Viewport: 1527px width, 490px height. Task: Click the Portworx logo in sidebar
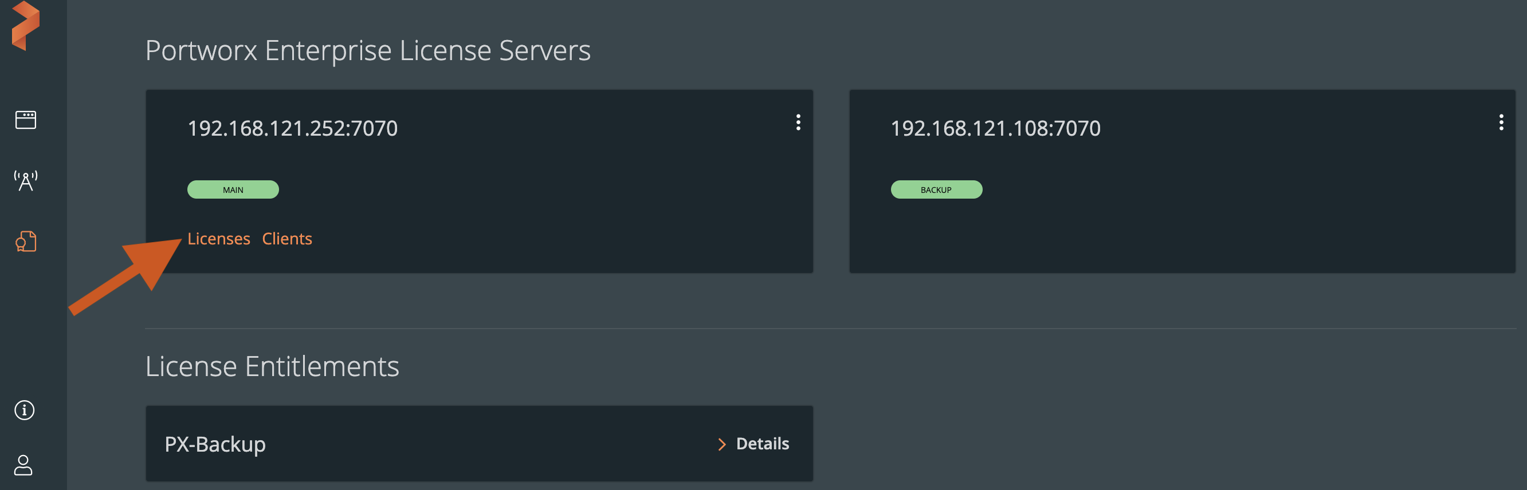point(25,26)
